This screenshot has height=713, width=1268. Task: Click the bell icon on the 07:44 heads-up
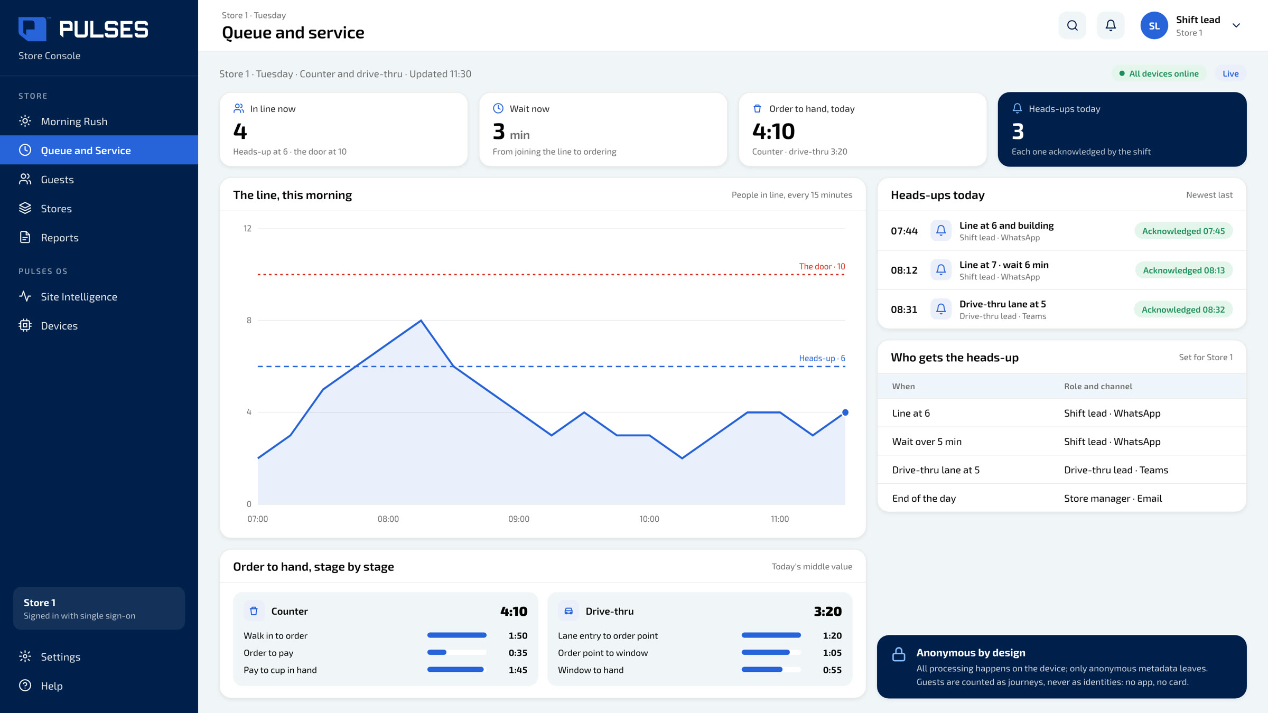[941, 230]
